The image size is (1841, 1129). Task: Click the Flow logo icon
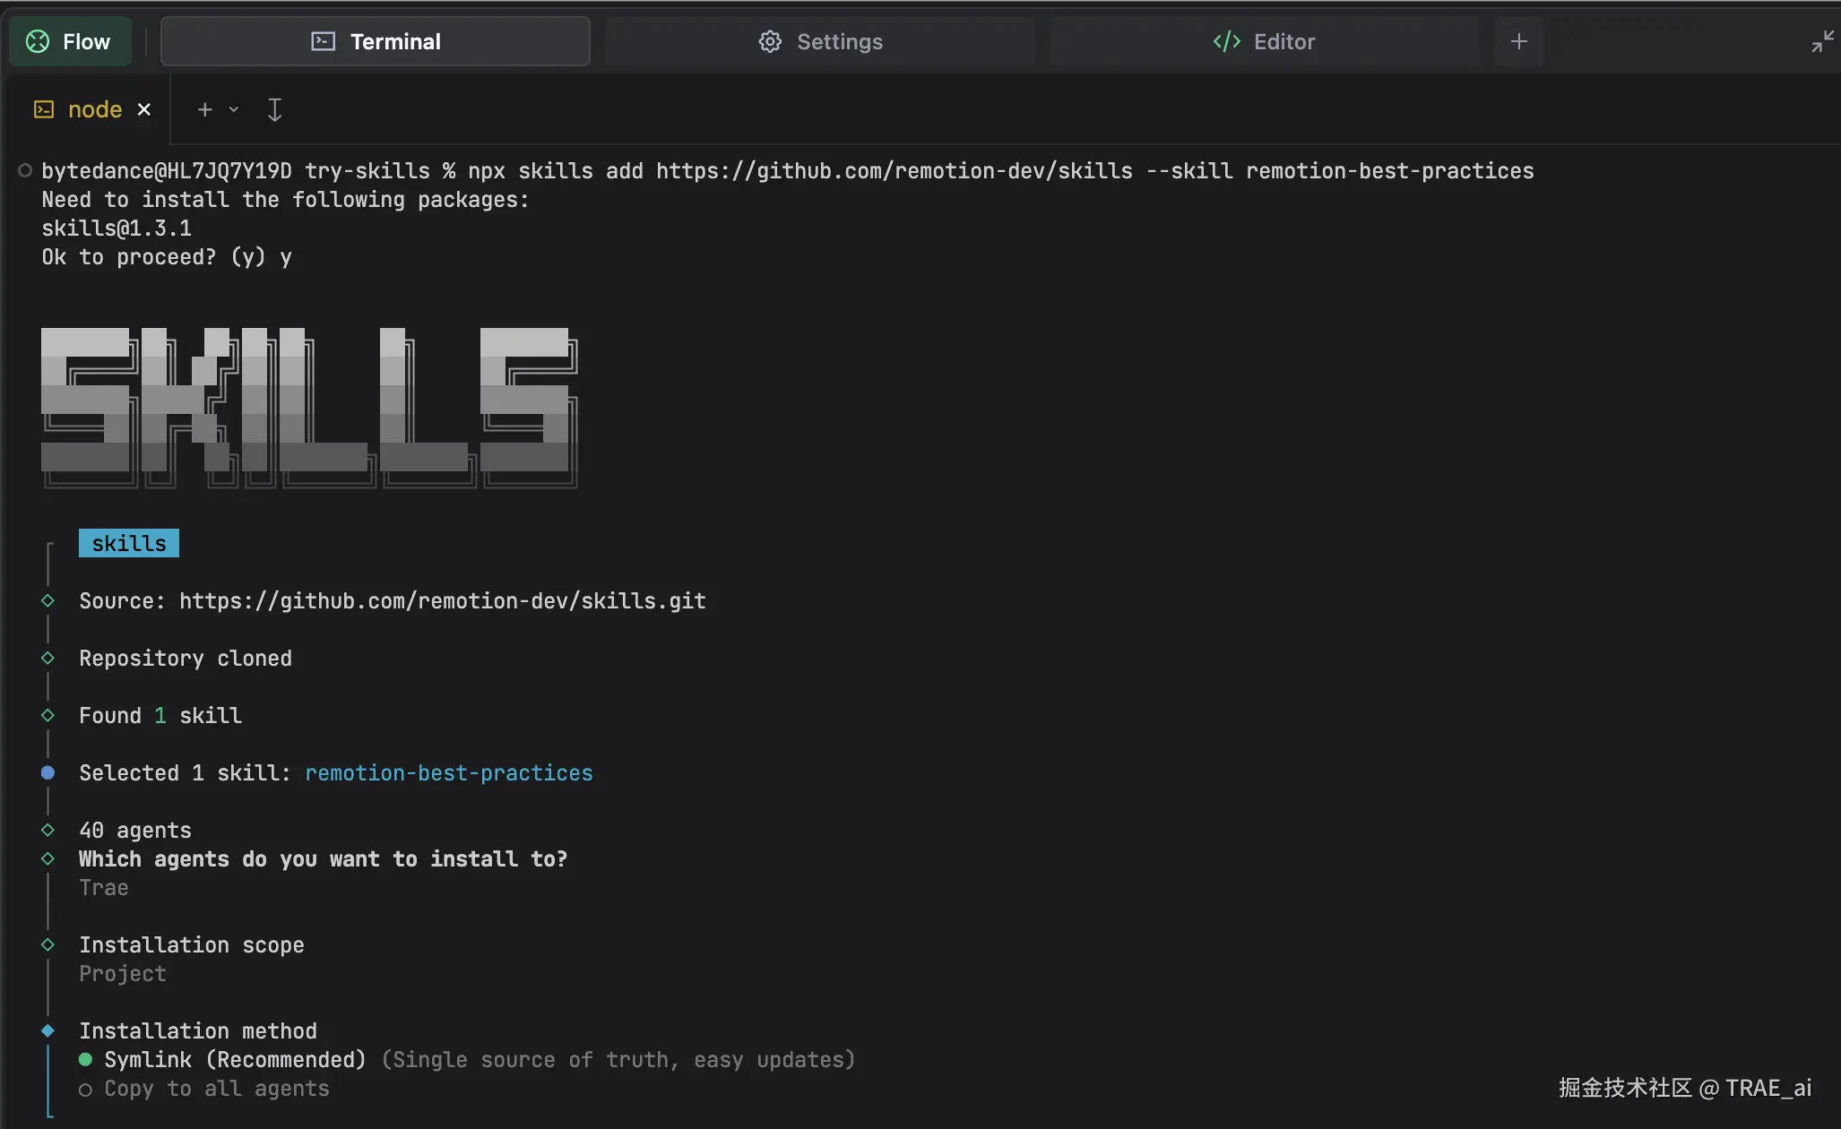pyautogui.click(x=38, y=41)
